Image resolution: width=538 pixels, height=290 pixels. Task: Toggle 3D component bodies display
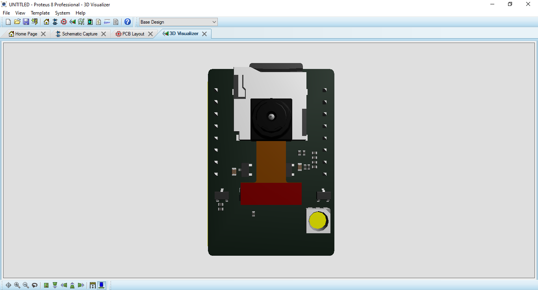click(101, 285)
